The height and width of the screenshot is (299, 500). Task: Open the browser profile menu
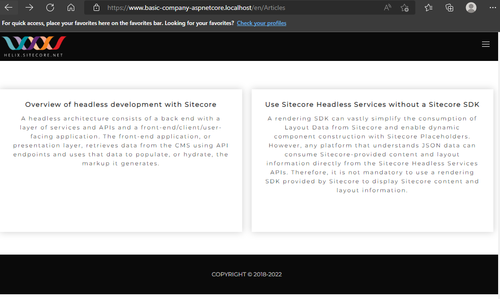[x=471, y=7]
